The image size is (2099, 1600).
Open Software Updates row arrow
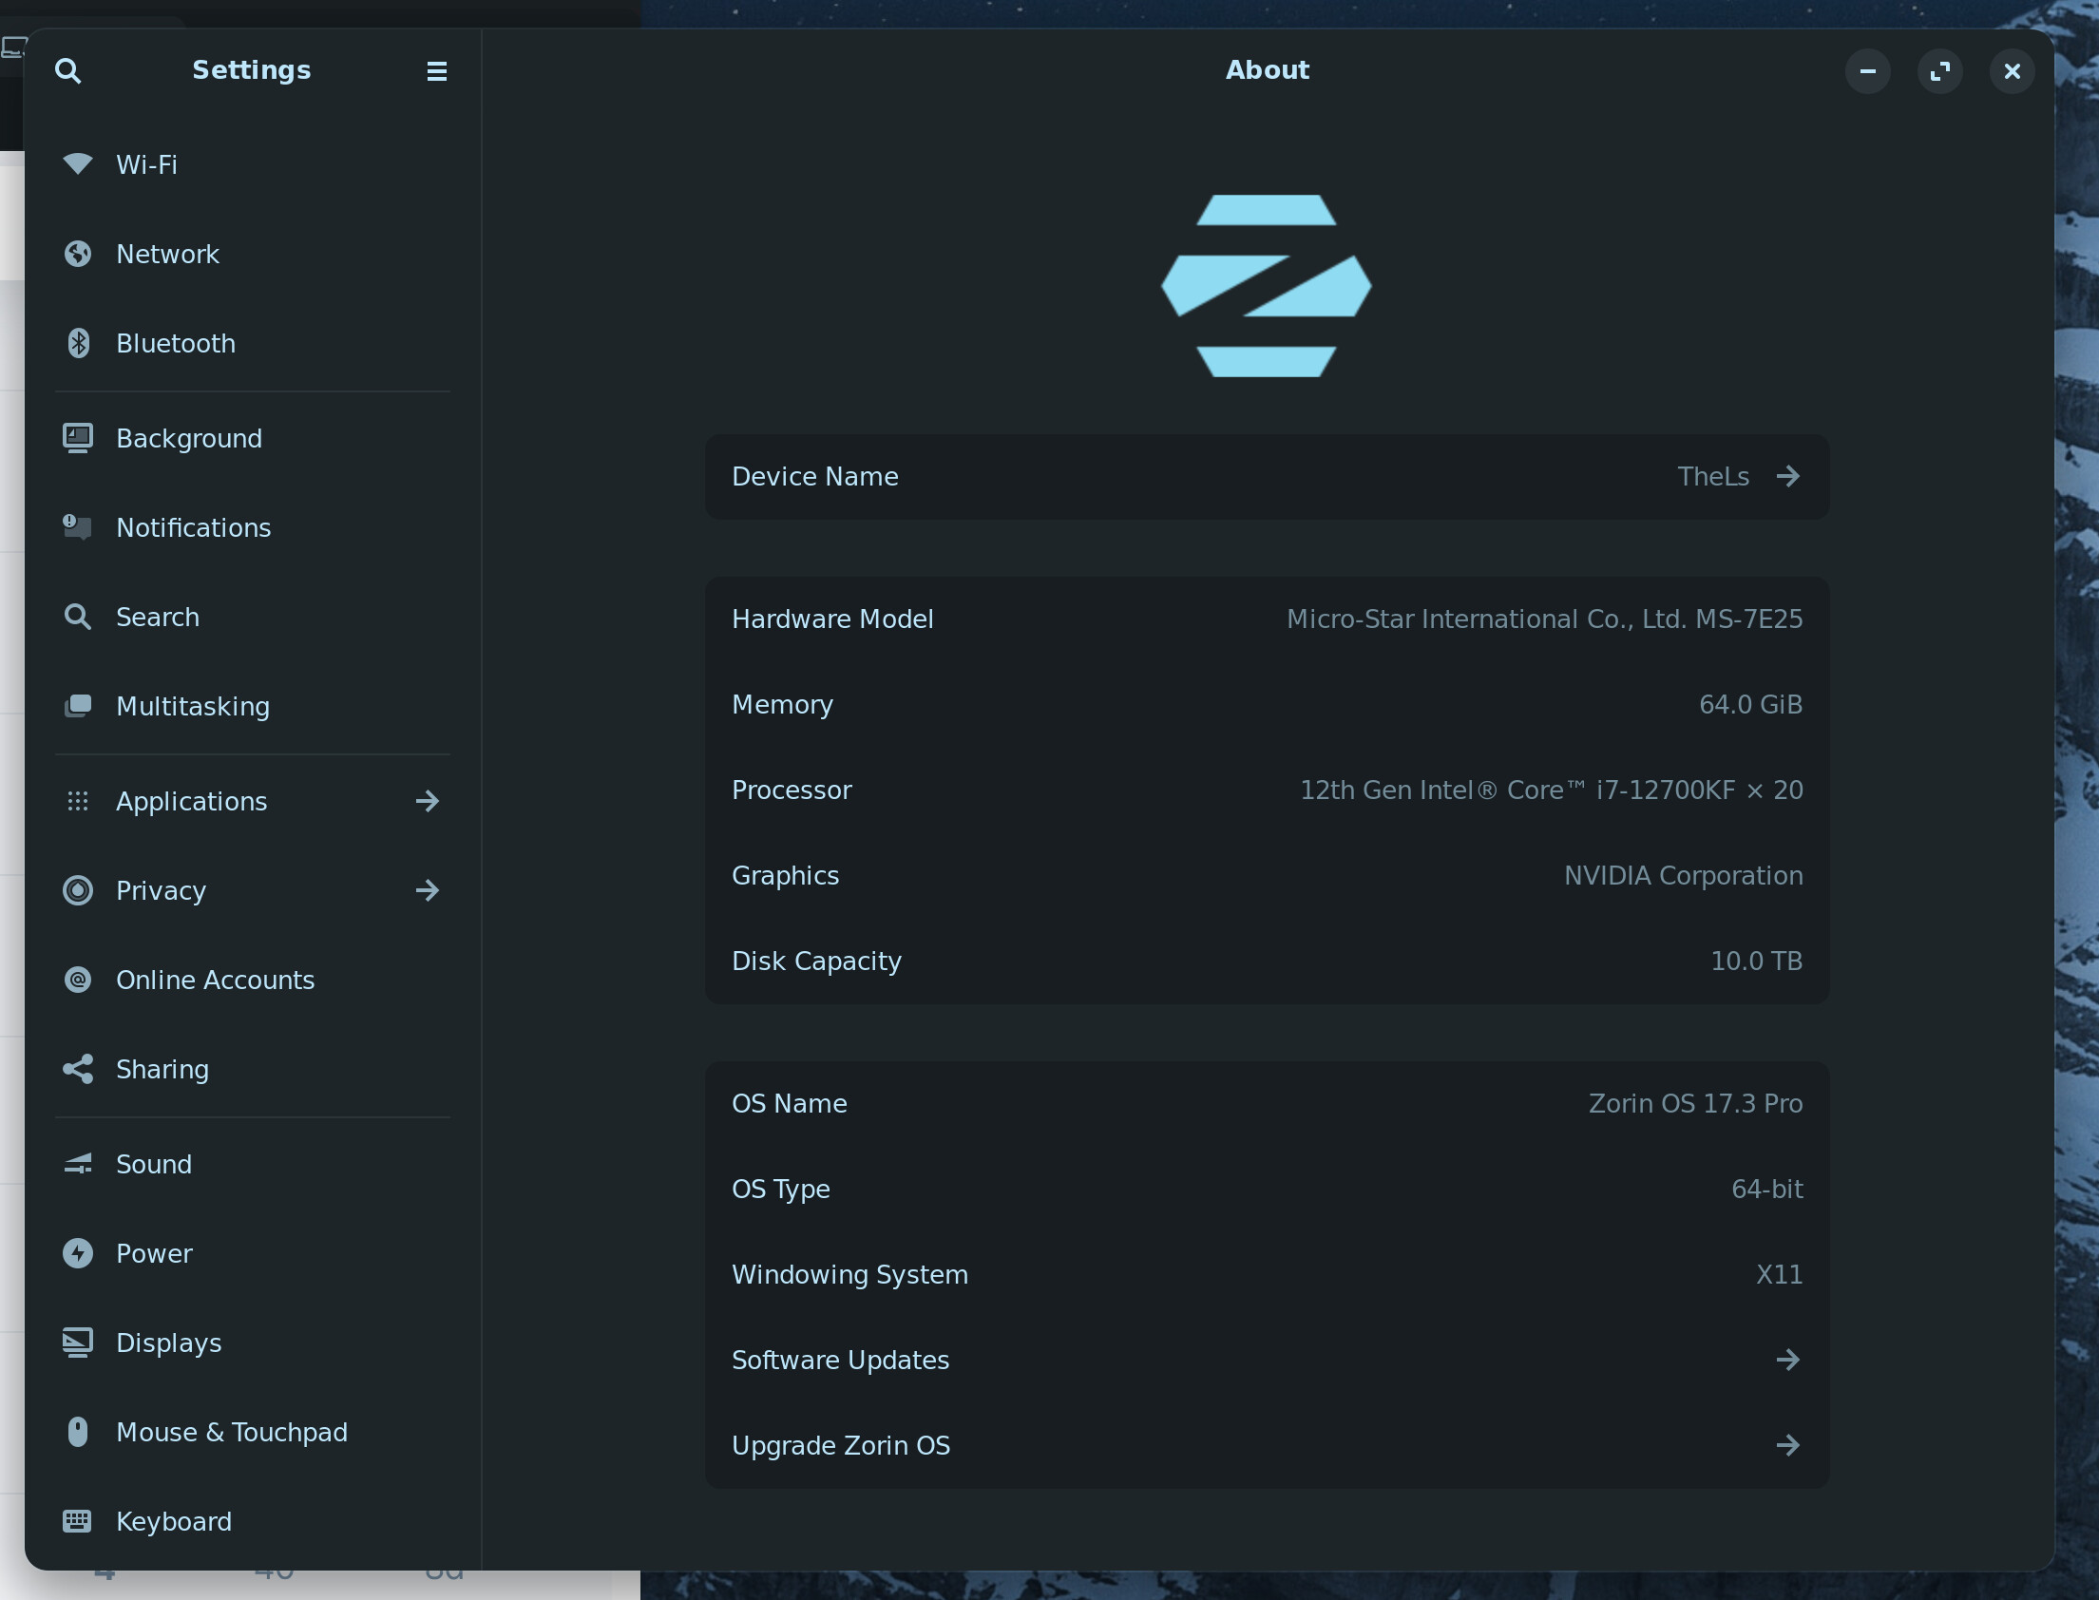pyautogui.click(x=1787, y=1360)
